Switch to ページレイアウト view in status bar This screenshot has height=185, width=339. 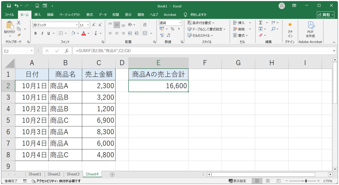[268, 181]
